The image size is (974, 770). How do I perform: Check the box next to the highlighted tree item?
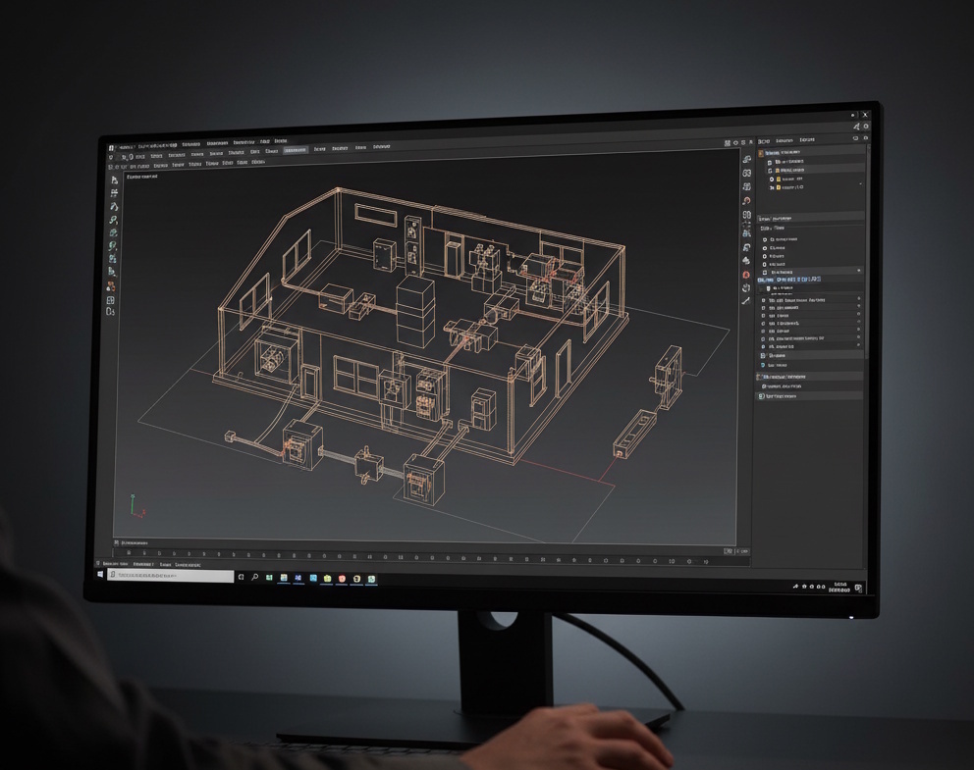pyautogui.click(x=769, y=286)
